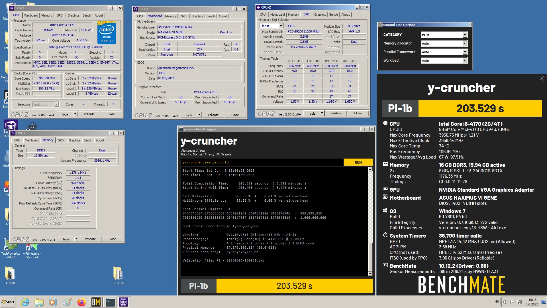
Task: Switch to BenchMate taskbar icon
Action: point(96,302)
